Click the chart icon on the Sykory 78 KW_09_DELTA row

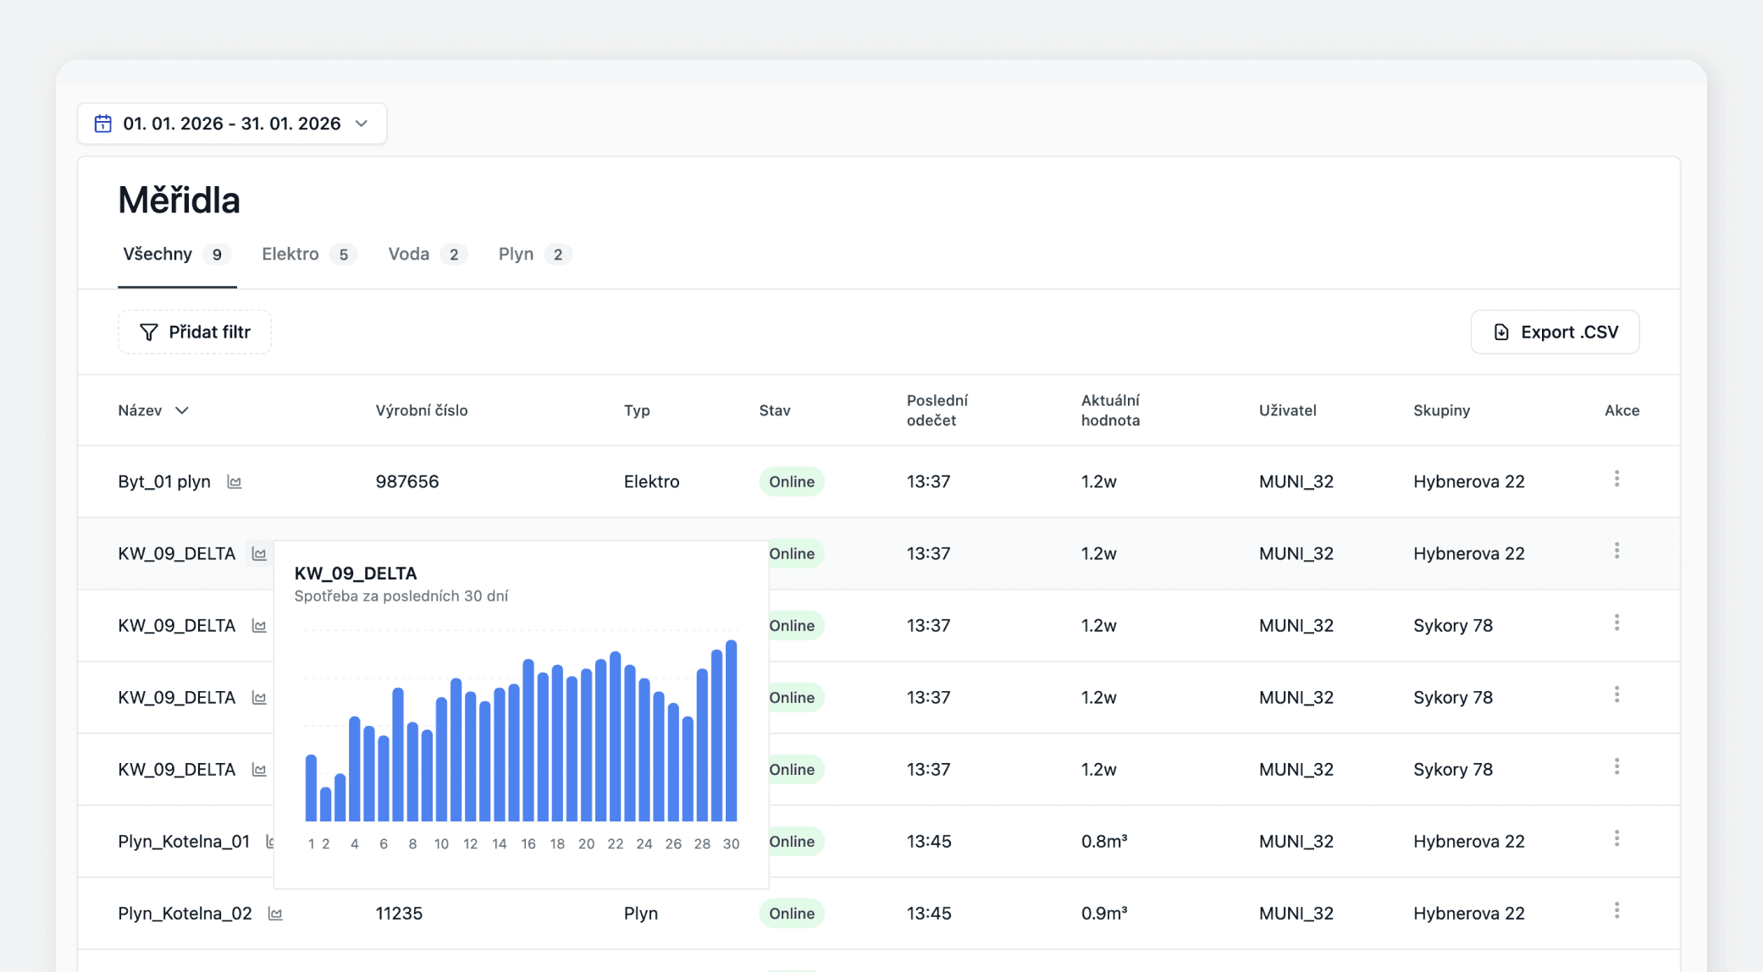259,625
